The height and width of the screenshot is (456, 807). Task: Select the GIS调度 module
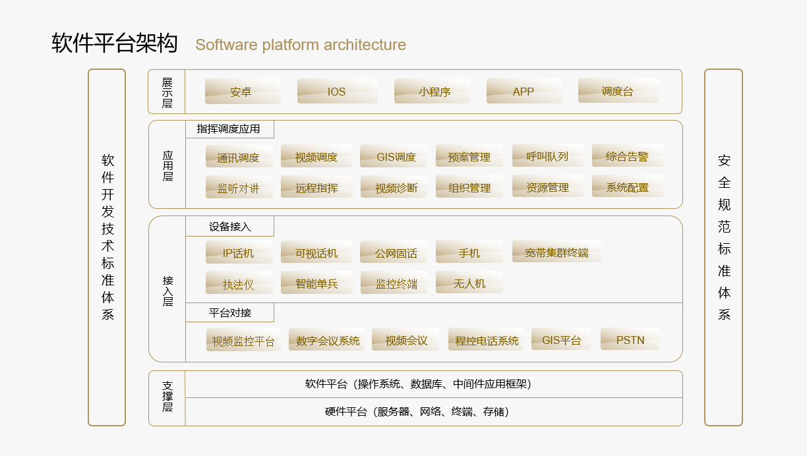(393, 157)
